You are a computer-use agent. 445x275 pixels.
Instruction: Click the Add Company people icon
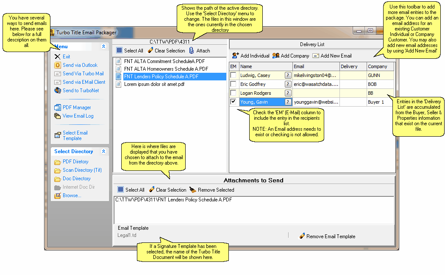point(276,55)
